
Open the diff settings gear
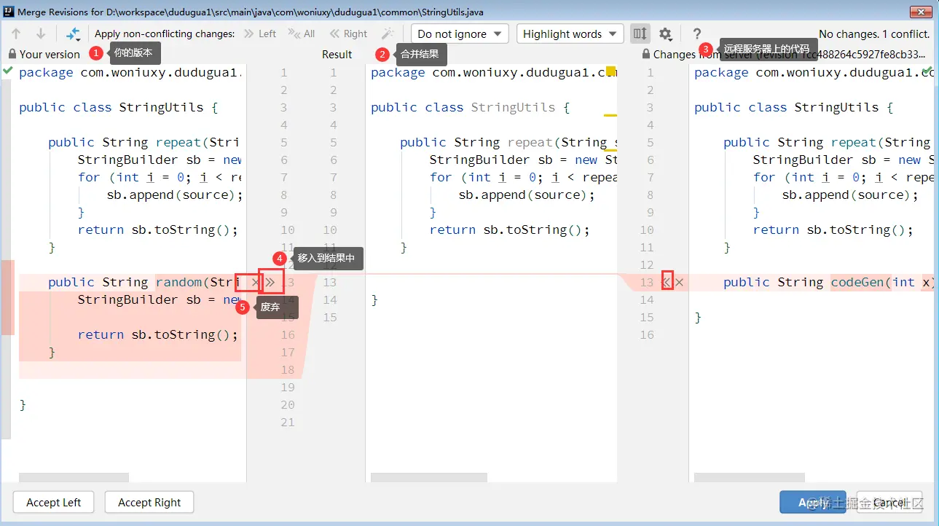point(665,34)
